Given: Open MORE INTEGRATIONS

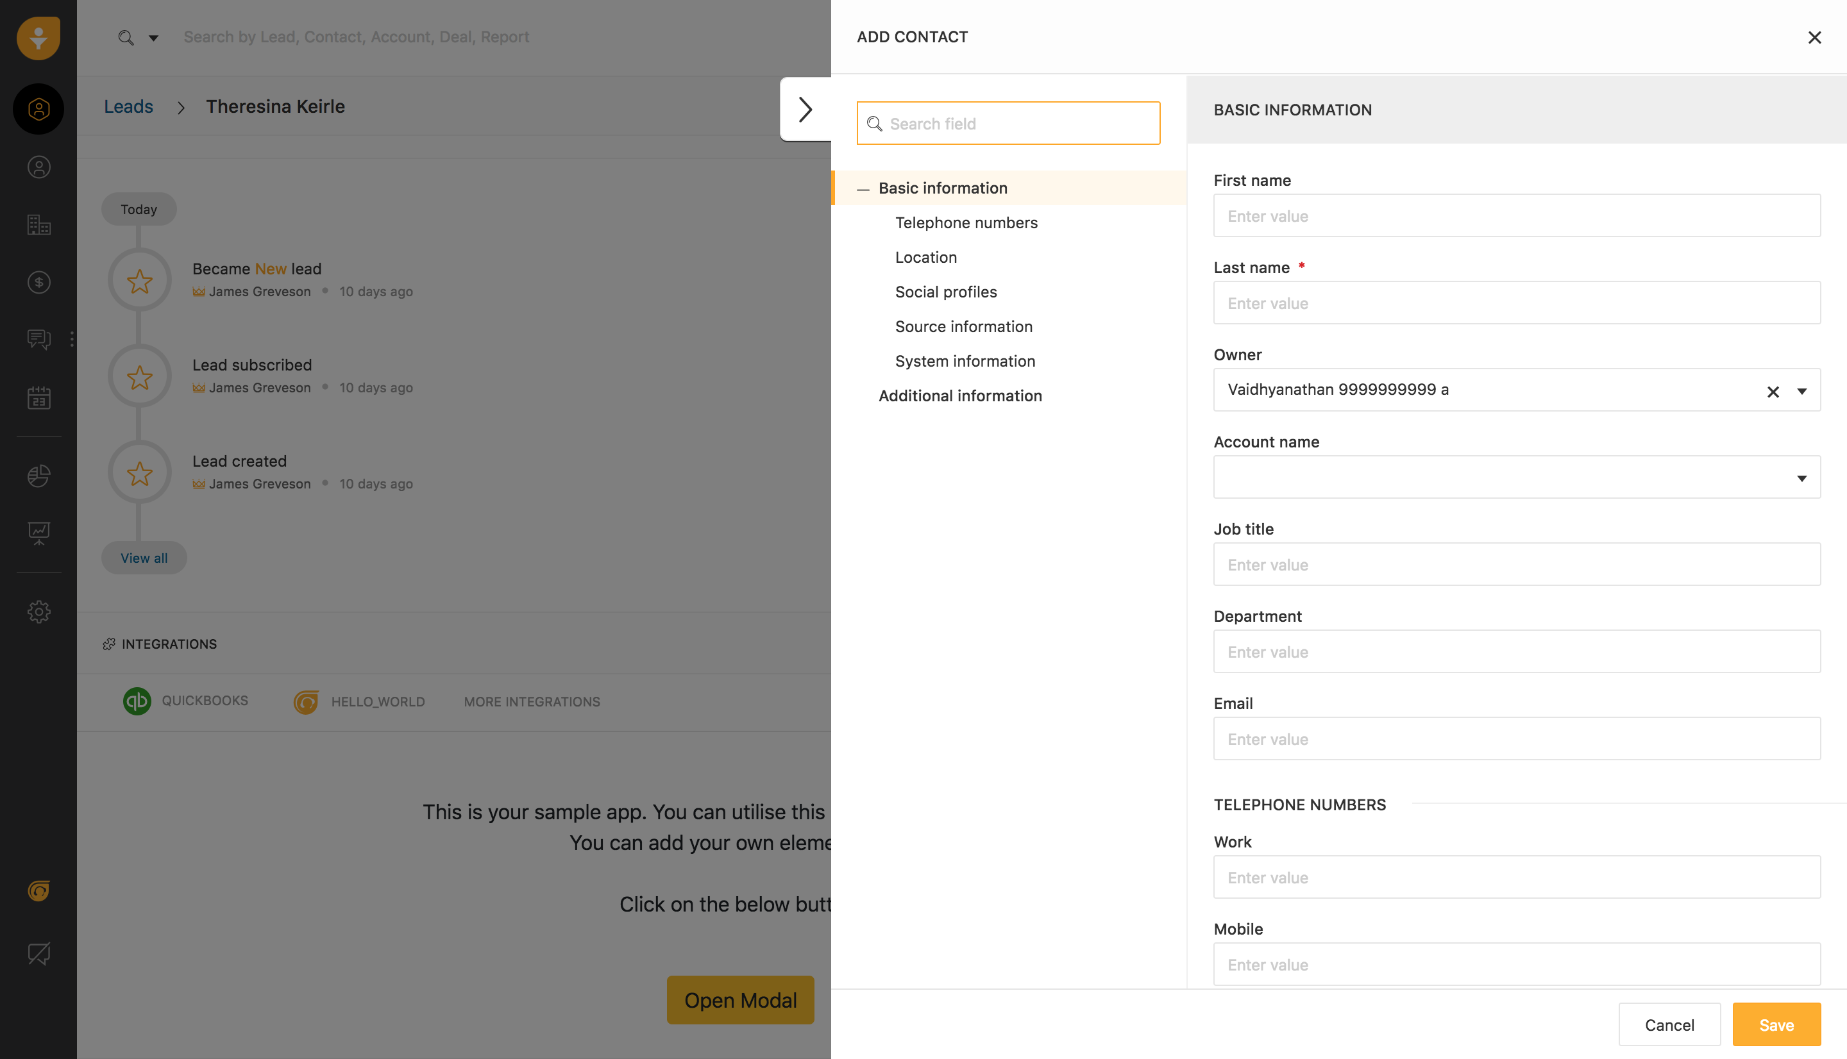Looking at the screenshot, I should point(532,702).
